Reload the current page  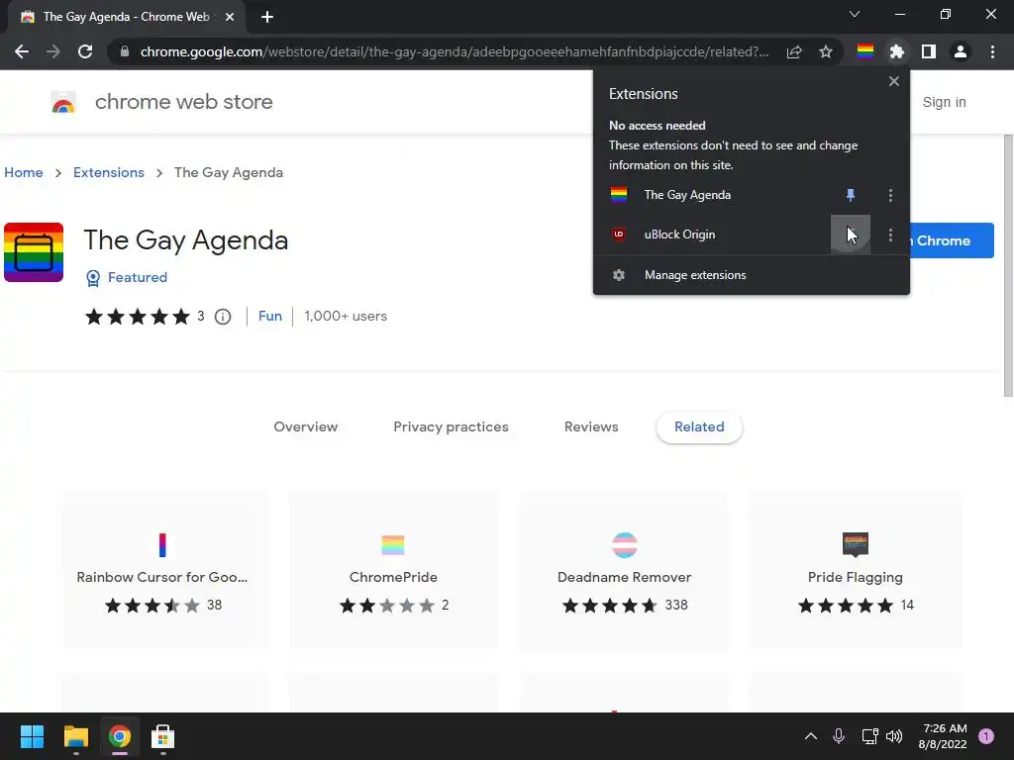click(85, 51)
